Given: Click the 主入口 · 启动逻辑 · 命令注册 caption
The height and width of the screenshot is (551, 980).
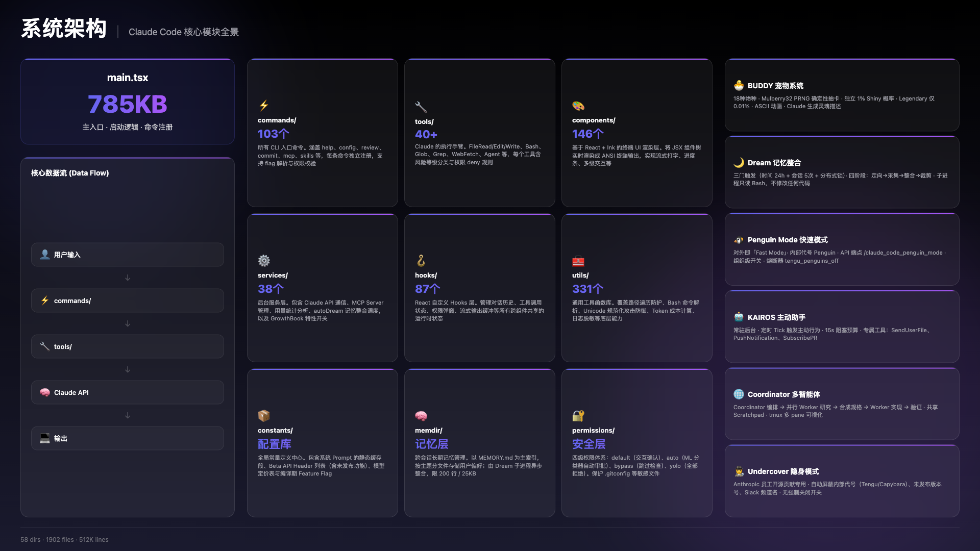Looking at the screenshot, I should [x=128, y=127].
